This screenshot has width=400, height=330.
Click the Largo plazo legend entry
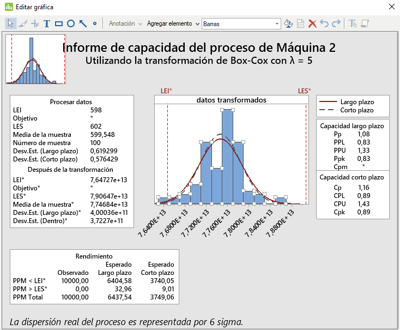click(x=353, y=101)
